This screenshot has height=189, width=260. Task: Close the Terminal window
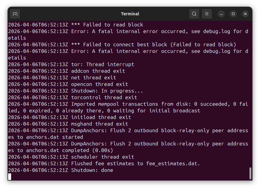click(x=245, y=14)
